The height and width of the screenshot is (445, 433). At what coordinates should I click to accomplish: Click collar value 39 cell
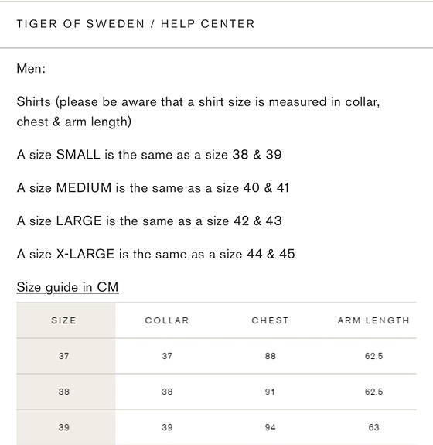point(167,427)
